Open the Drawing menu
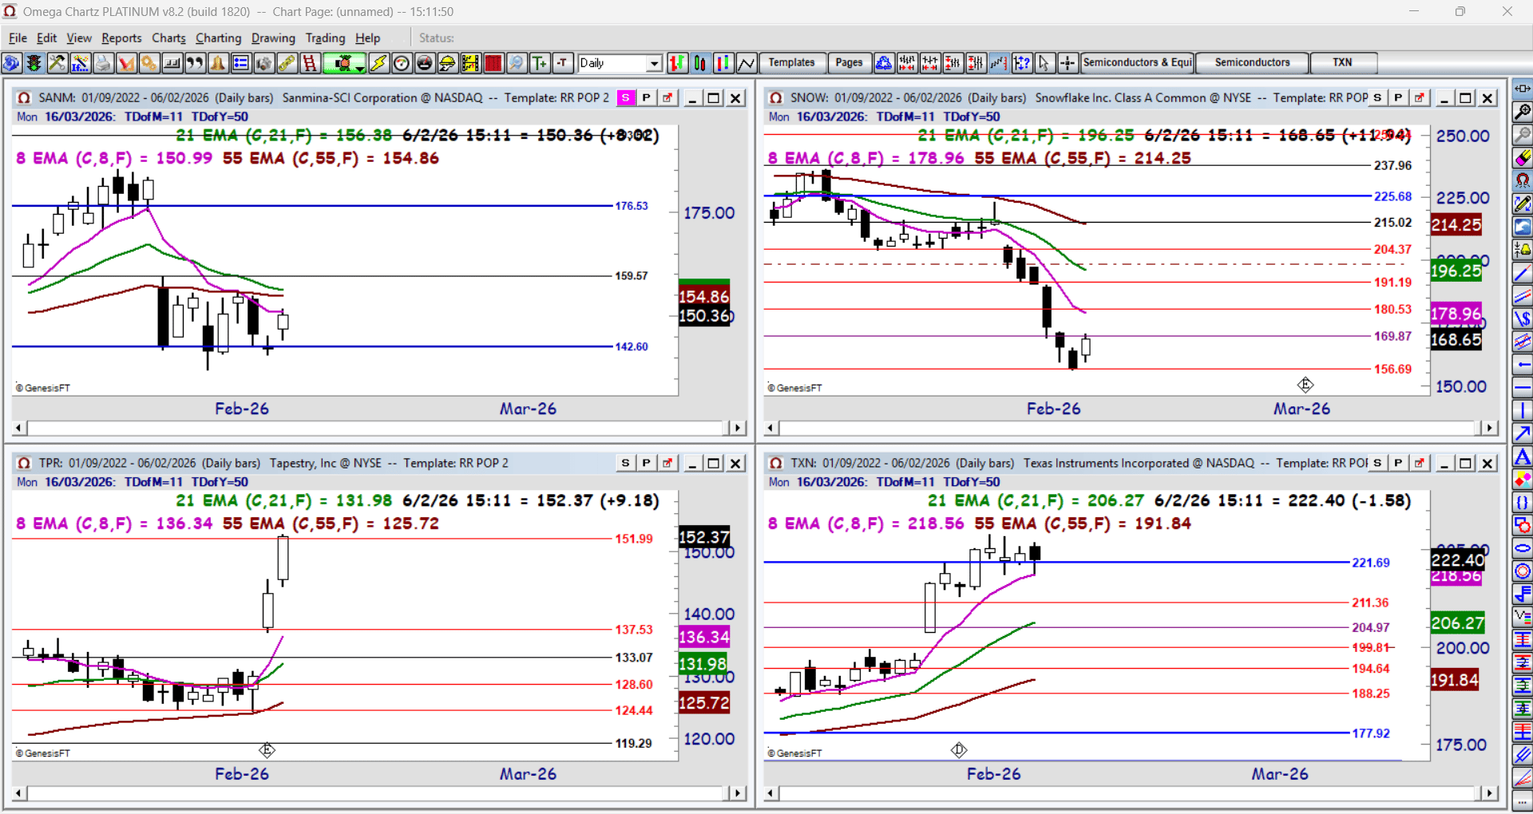 (273, 38)
